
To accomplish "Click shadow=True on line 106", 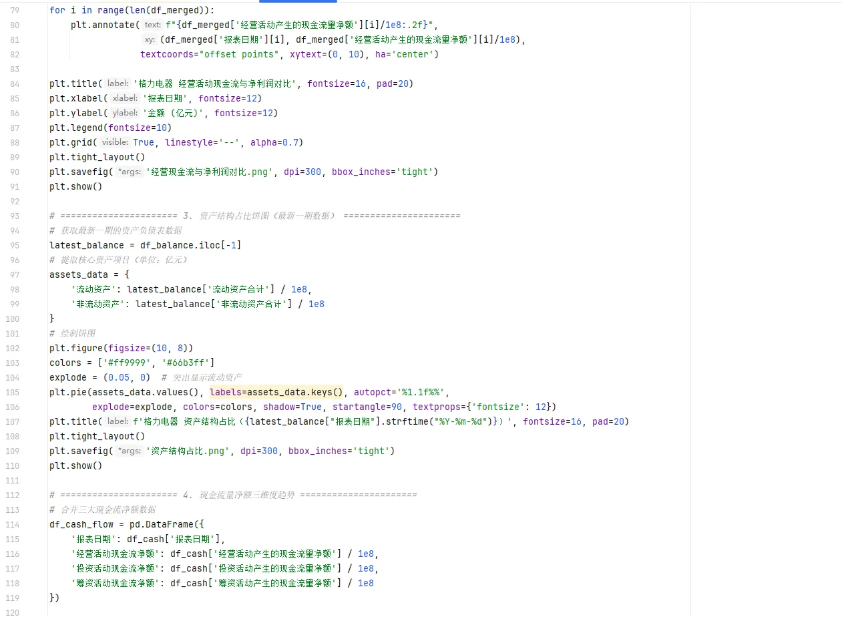I will click(292, 407).
